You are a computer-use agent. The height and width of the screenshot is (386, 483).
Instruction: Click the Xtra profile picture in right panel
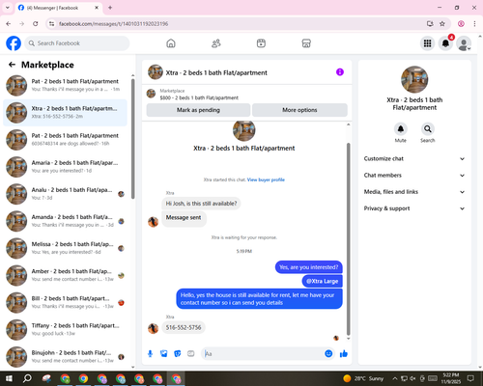414,79
